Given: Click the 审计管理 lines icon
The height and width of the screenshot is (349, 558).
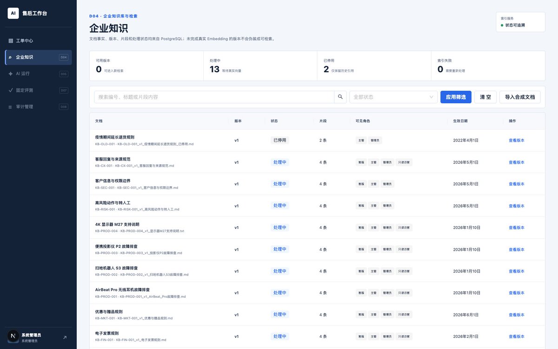Looking at the screenshot, I should coord(11,107).
